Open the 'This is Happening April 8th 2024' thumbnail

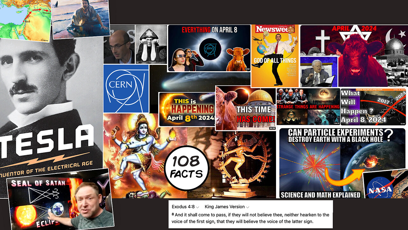click(187, 109)
